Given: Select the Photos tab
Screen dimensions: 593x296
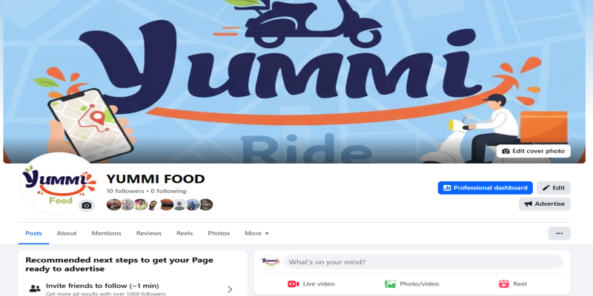Looking at the screenshot, I should pos(219,233).
